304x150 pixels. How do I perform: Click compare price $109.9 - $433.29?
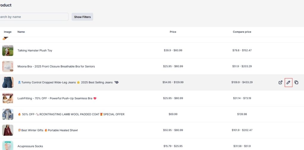tap(242, 82)
